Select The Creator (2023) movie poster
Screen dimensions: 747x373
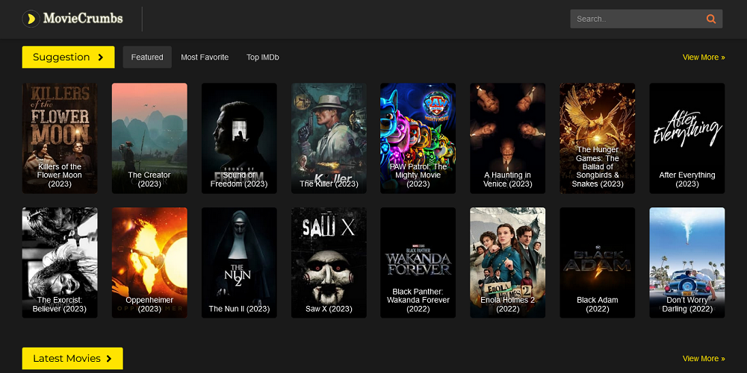click(x=149, y=138)
